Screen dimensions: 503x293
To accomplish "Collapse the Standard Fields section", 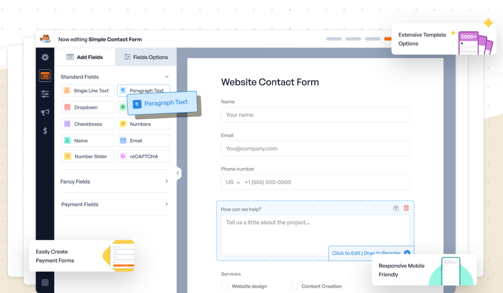I will pyautogui.click(x=166, y=76).
